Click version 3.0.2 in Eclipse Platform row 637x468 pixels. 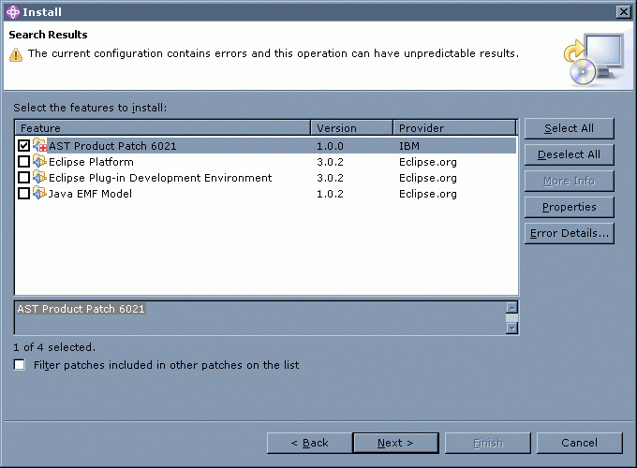[x=330, y=162]
